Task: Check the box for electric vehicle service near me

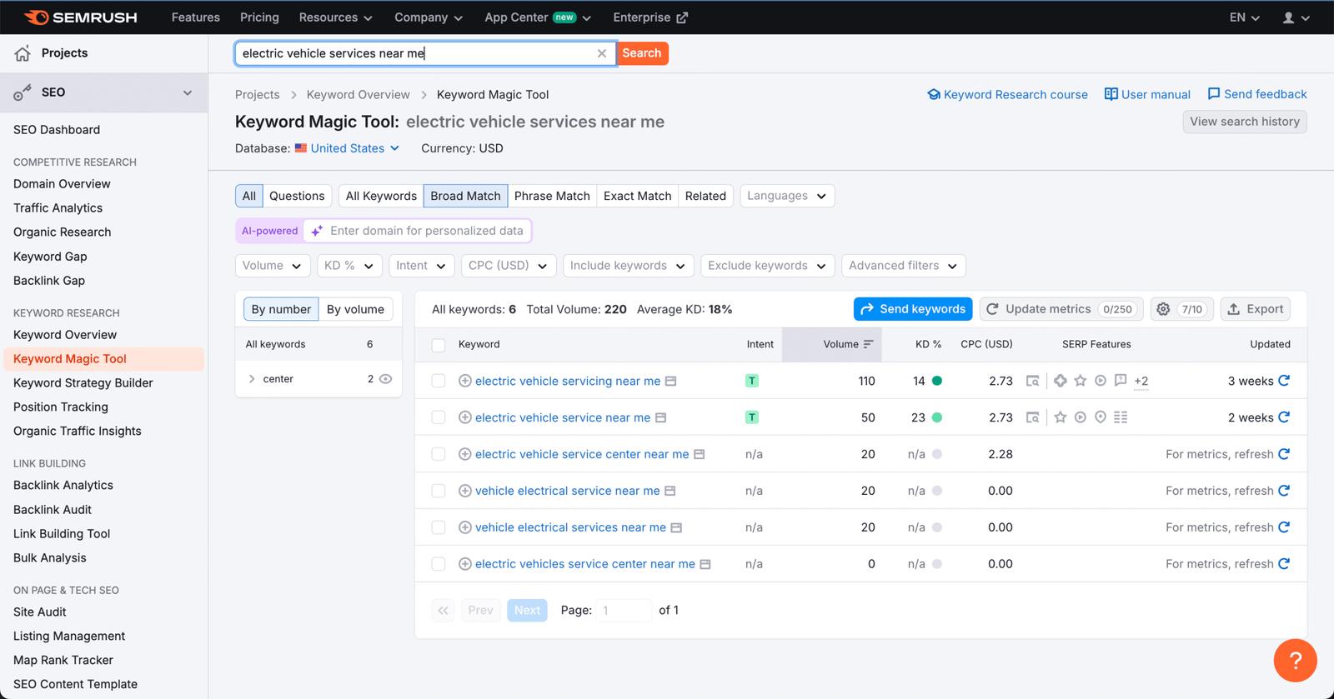Action: [439, 417]
